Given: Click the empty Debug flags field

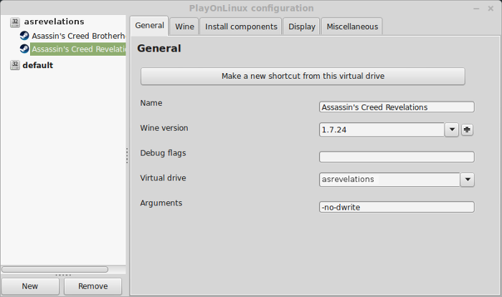Looking at the screenshot, I should pyautogui.click(x=397, y=157).
